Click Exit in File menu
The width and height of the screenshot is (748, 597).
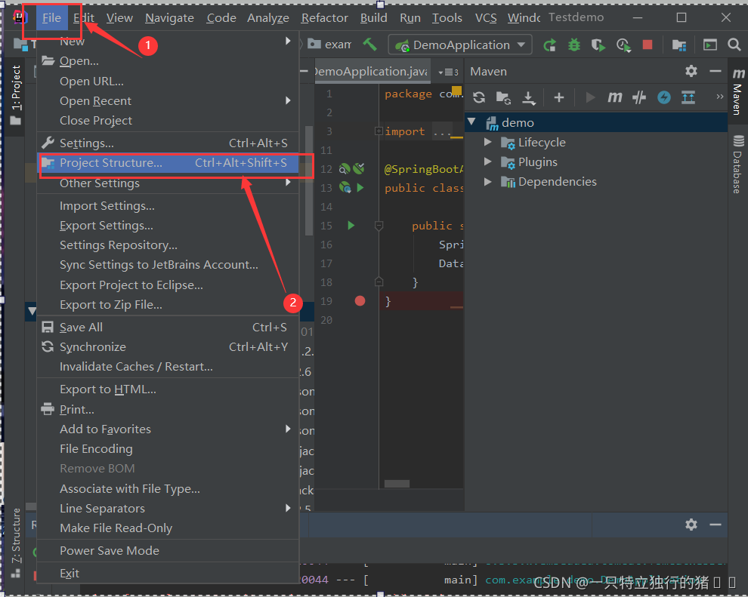click(x=168, y=573)
